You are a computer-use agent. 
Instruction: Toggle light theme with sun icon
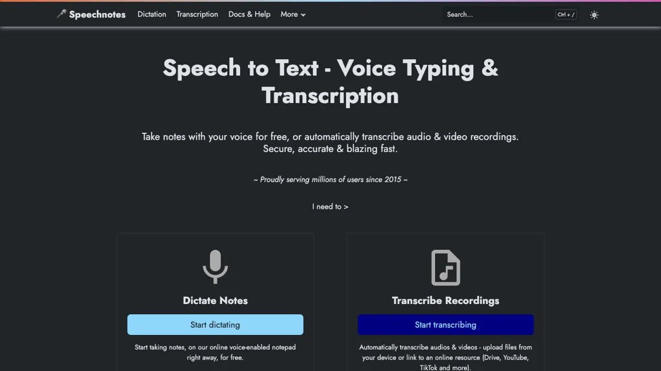pyautogui.click(x=594, y=15)
